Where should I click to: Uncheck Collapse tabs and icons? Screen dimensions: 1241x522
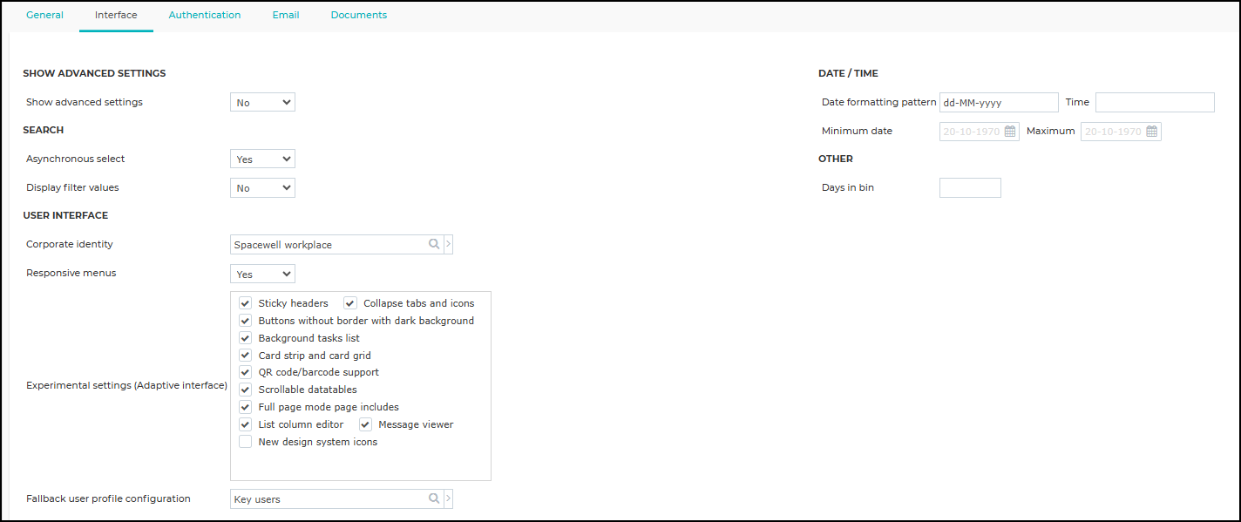coord(350,303)
